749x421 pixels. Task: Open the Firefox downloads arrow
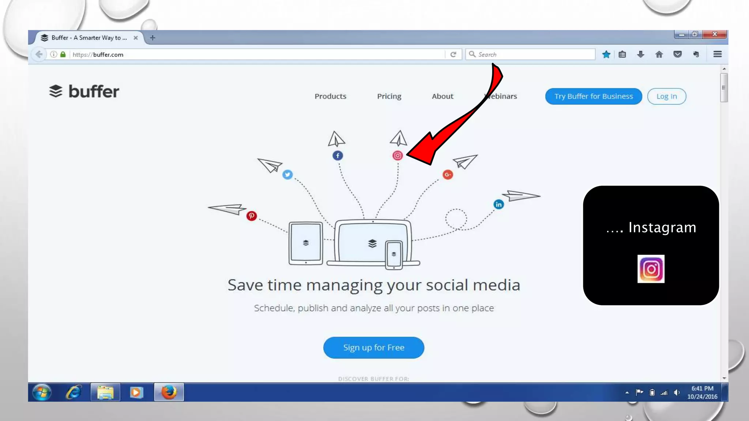pyautogui.click(x=640, y=54)
